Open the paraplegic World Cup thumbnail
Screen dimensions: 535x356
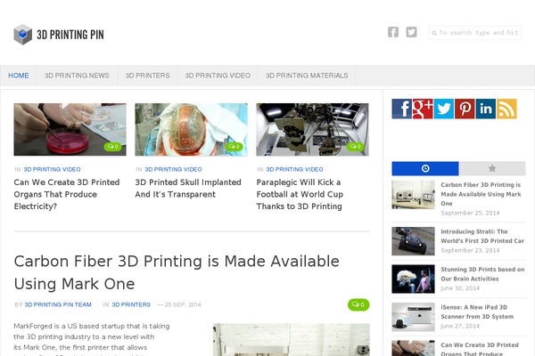(313, 129)
